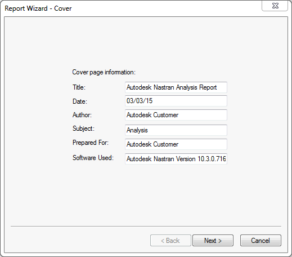This screenshot has height=257, width=292.
Task: Cancel the Report Wizard
Action: point(260,241)
